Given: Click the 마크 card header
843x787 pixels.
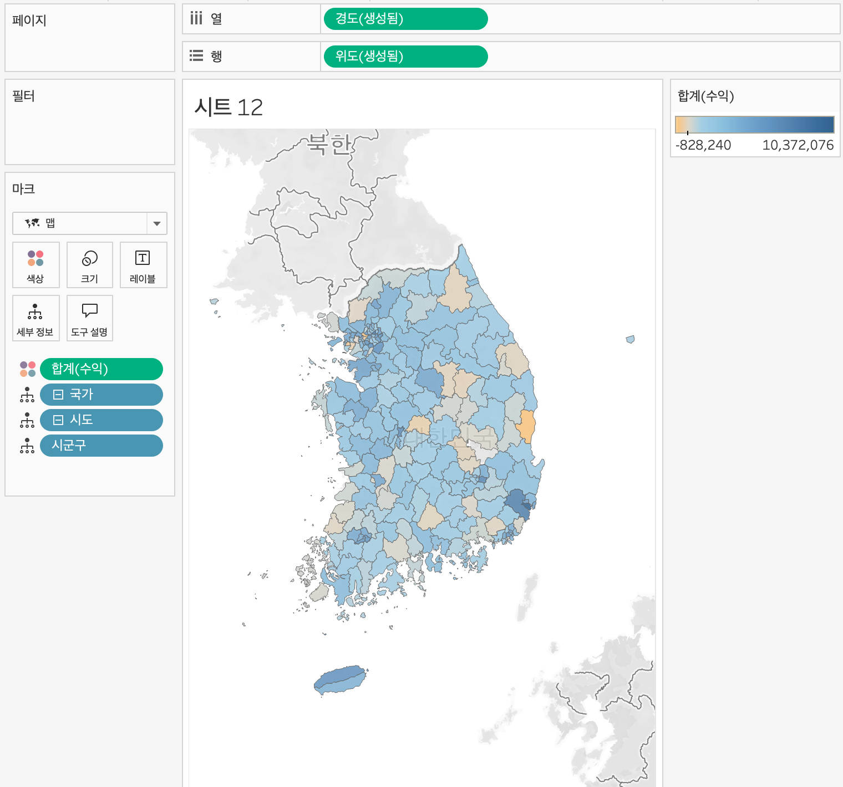Looking at the screenshot, I should (24, 189).
